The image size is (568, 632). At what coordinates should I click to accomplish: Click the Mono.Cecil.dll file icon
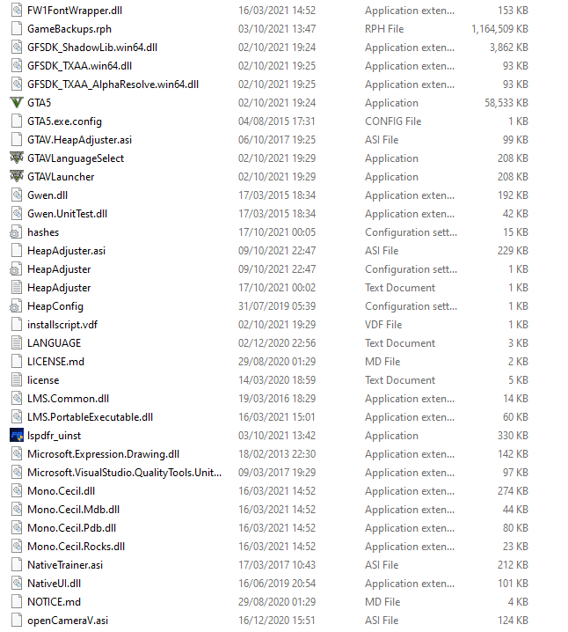click(17, 491)
